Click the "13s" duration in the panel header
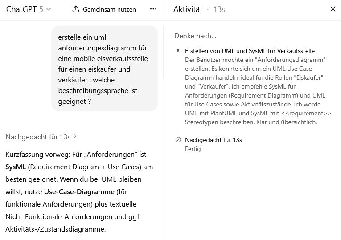 [219, 9]
